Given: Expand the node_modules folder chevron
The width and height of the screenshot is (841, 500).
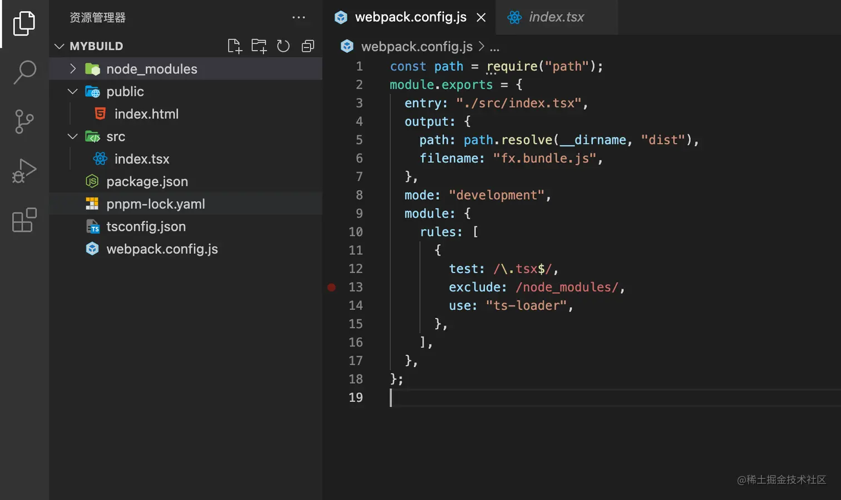Looking at the screenshot, I should click(x=72, y=68).
